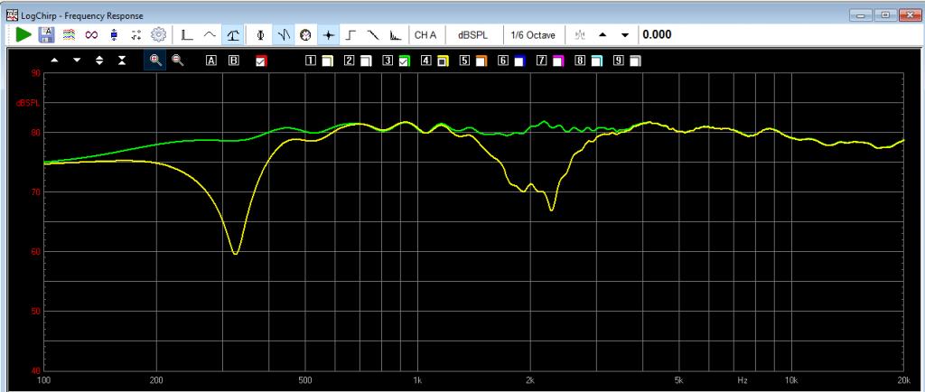Image resolution: width=925 pixels, height=392 pixels.
Task: Start the LogChirp measurement with green play button
Action: (x=23, y=35)
